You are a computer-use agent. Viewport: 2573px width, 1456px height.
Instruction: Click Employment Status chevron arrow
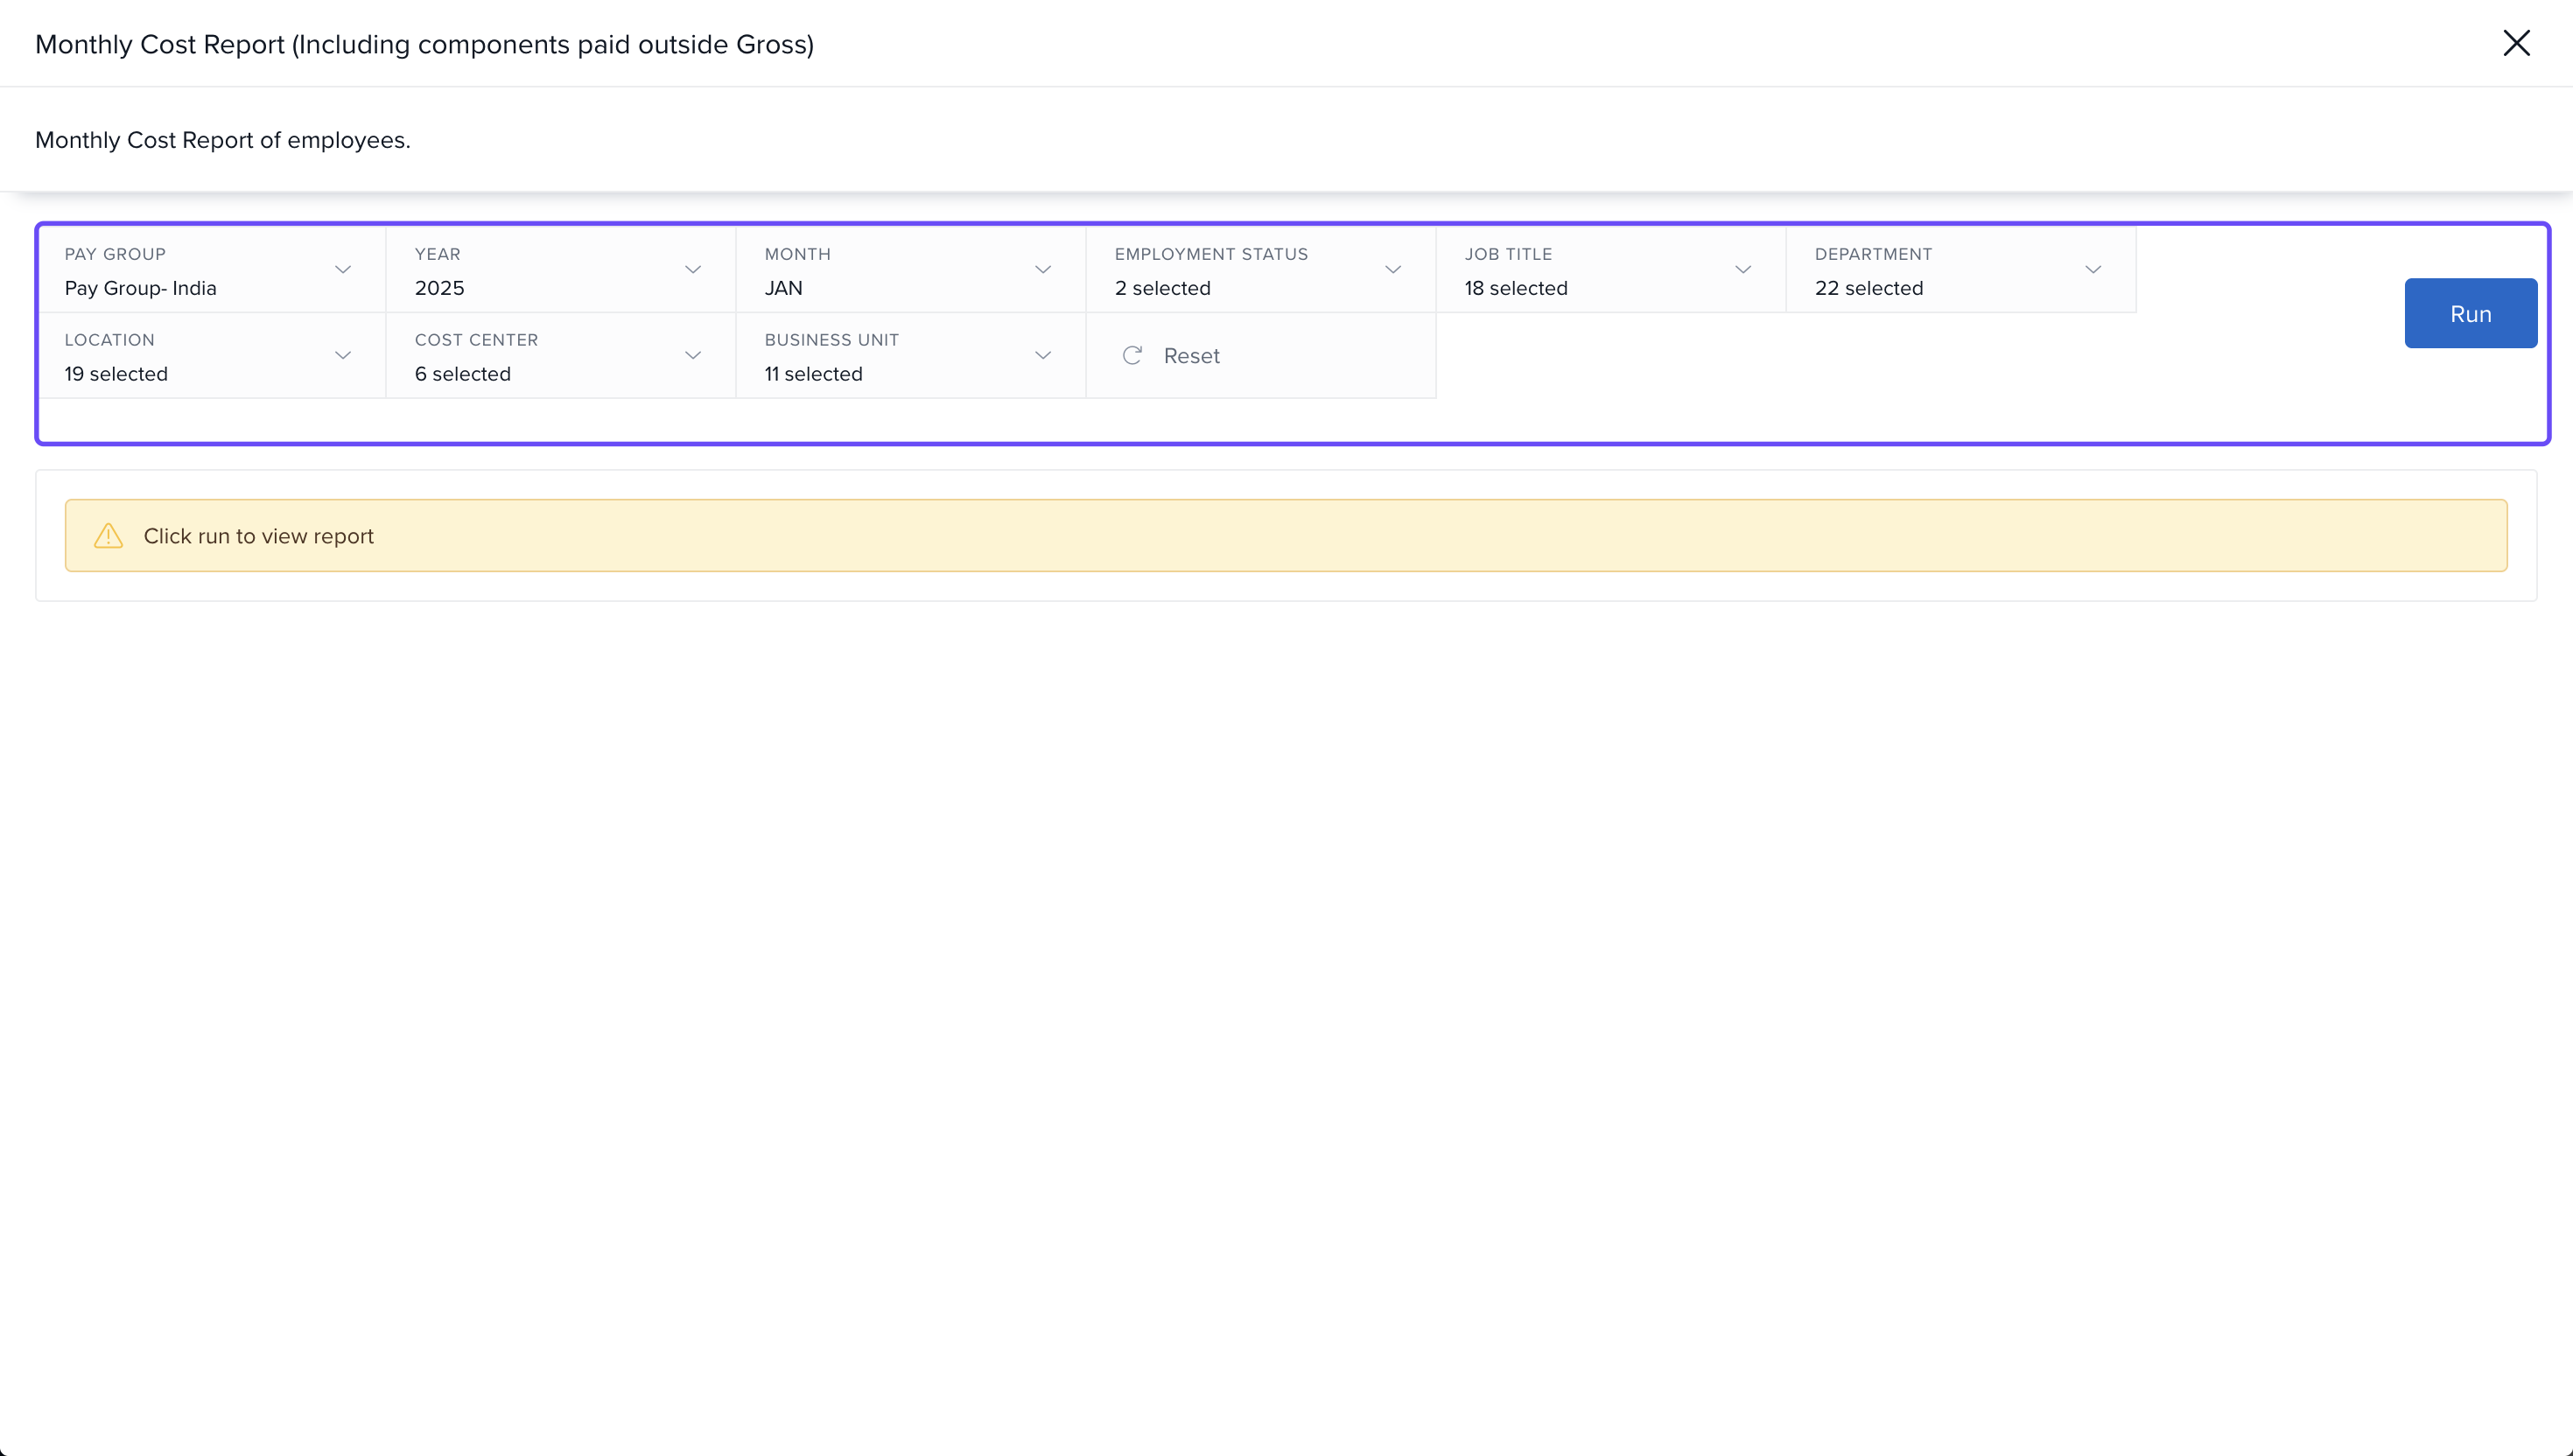[x=1393, y=270]
